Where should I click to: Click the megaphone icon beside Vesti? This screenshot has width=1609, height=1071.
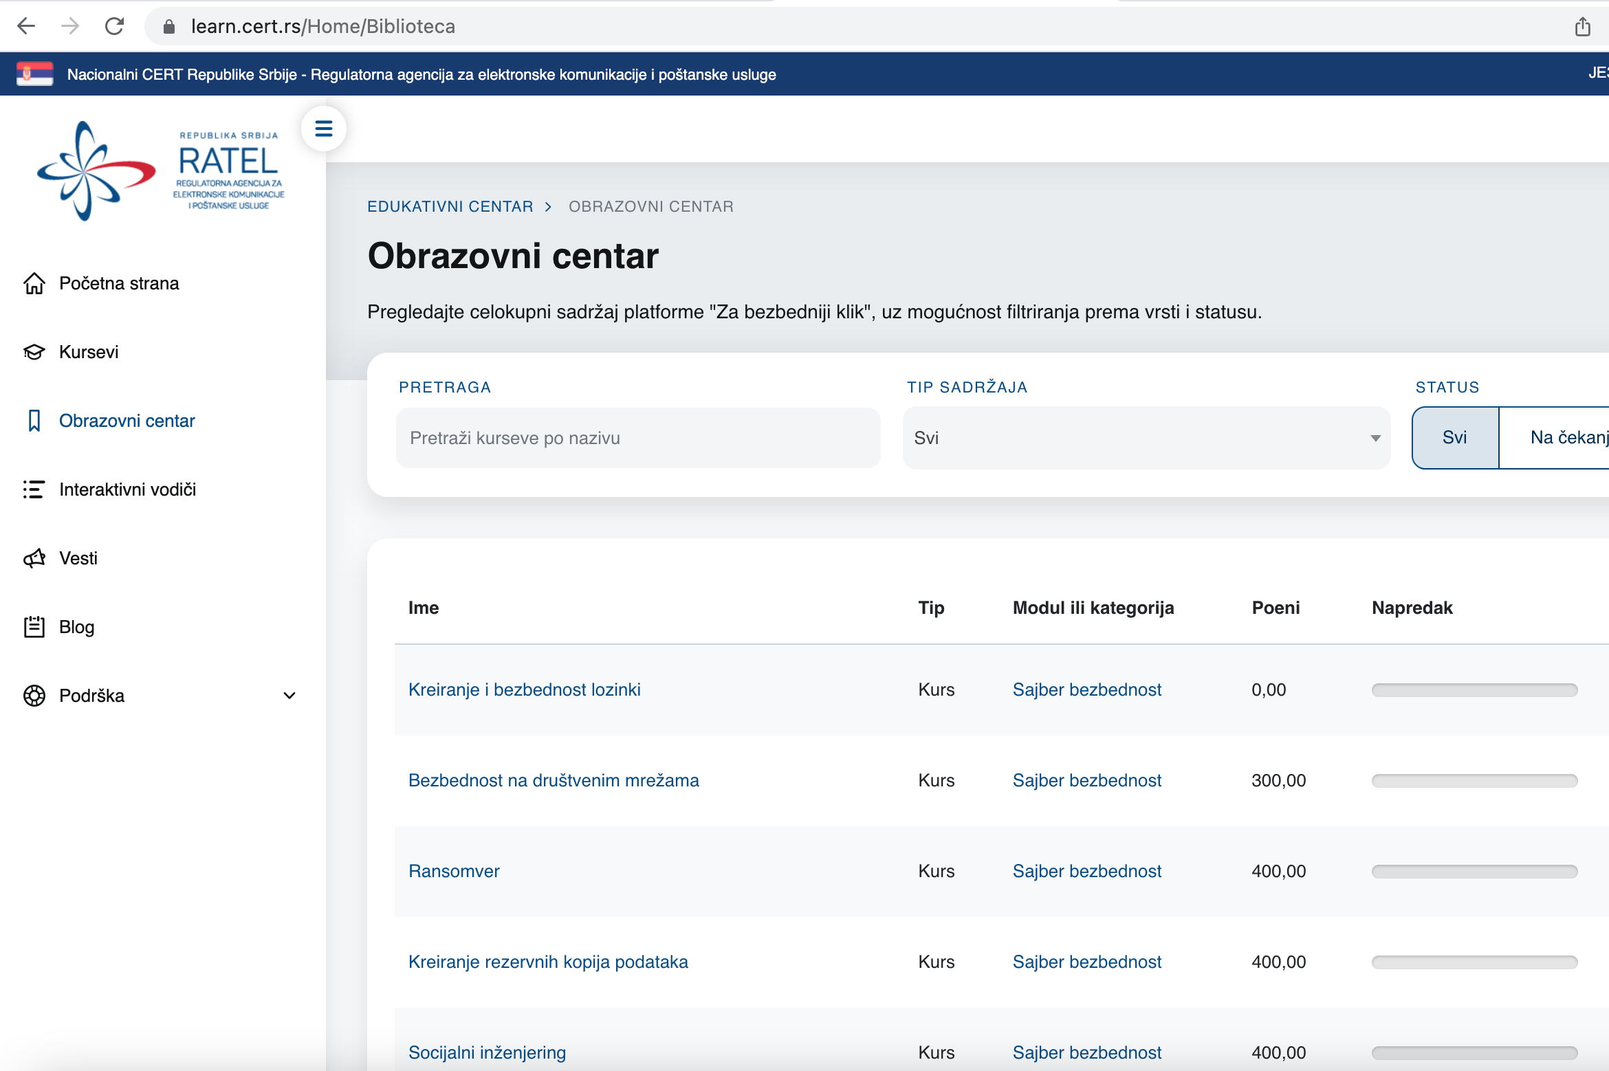pyautogui.click(x=34, y=558)
